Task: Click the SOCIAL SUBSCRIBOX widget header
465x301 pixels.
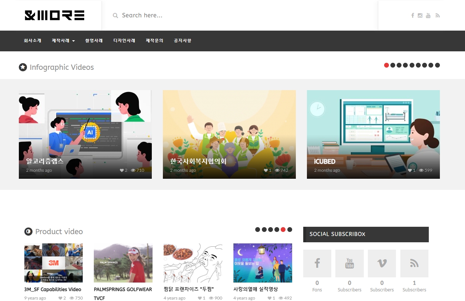Action: click(x=366, y=234)
